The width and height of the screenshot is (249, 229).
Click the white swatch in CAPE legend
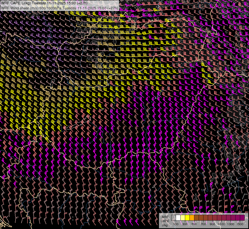click(178, 218)
